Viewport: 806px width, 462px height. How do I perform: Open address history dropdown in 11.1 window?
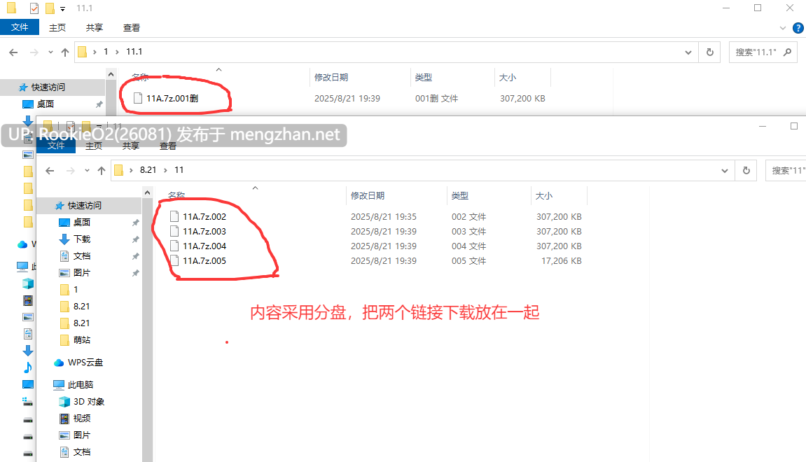coord(688,52)
